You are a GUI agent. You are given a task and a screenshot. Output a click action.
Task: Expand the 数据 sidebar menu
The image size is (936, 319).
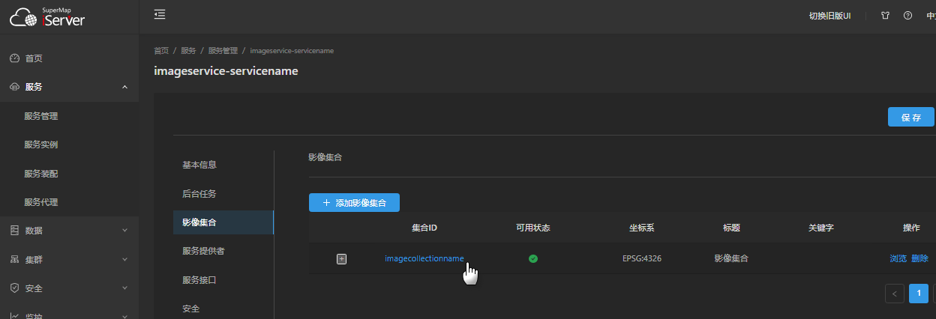click(x=124, y=231)
